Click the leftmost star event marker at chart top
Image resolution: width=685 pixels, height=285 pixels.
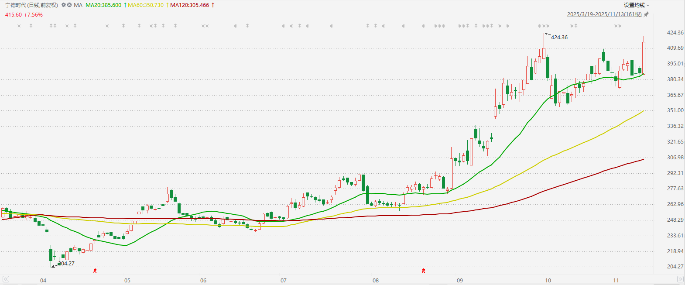pyautogui.click(x=19, y=26)
